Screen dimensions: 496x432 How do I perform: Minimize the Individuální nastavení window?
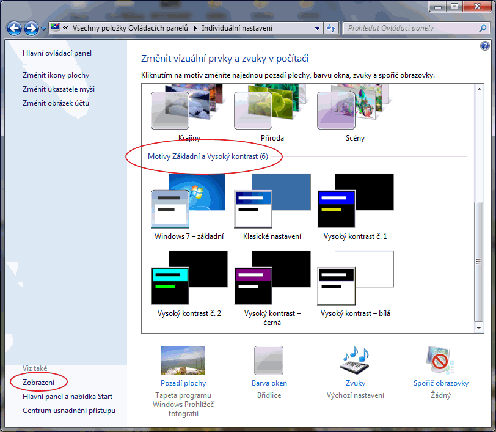[438, 6]
